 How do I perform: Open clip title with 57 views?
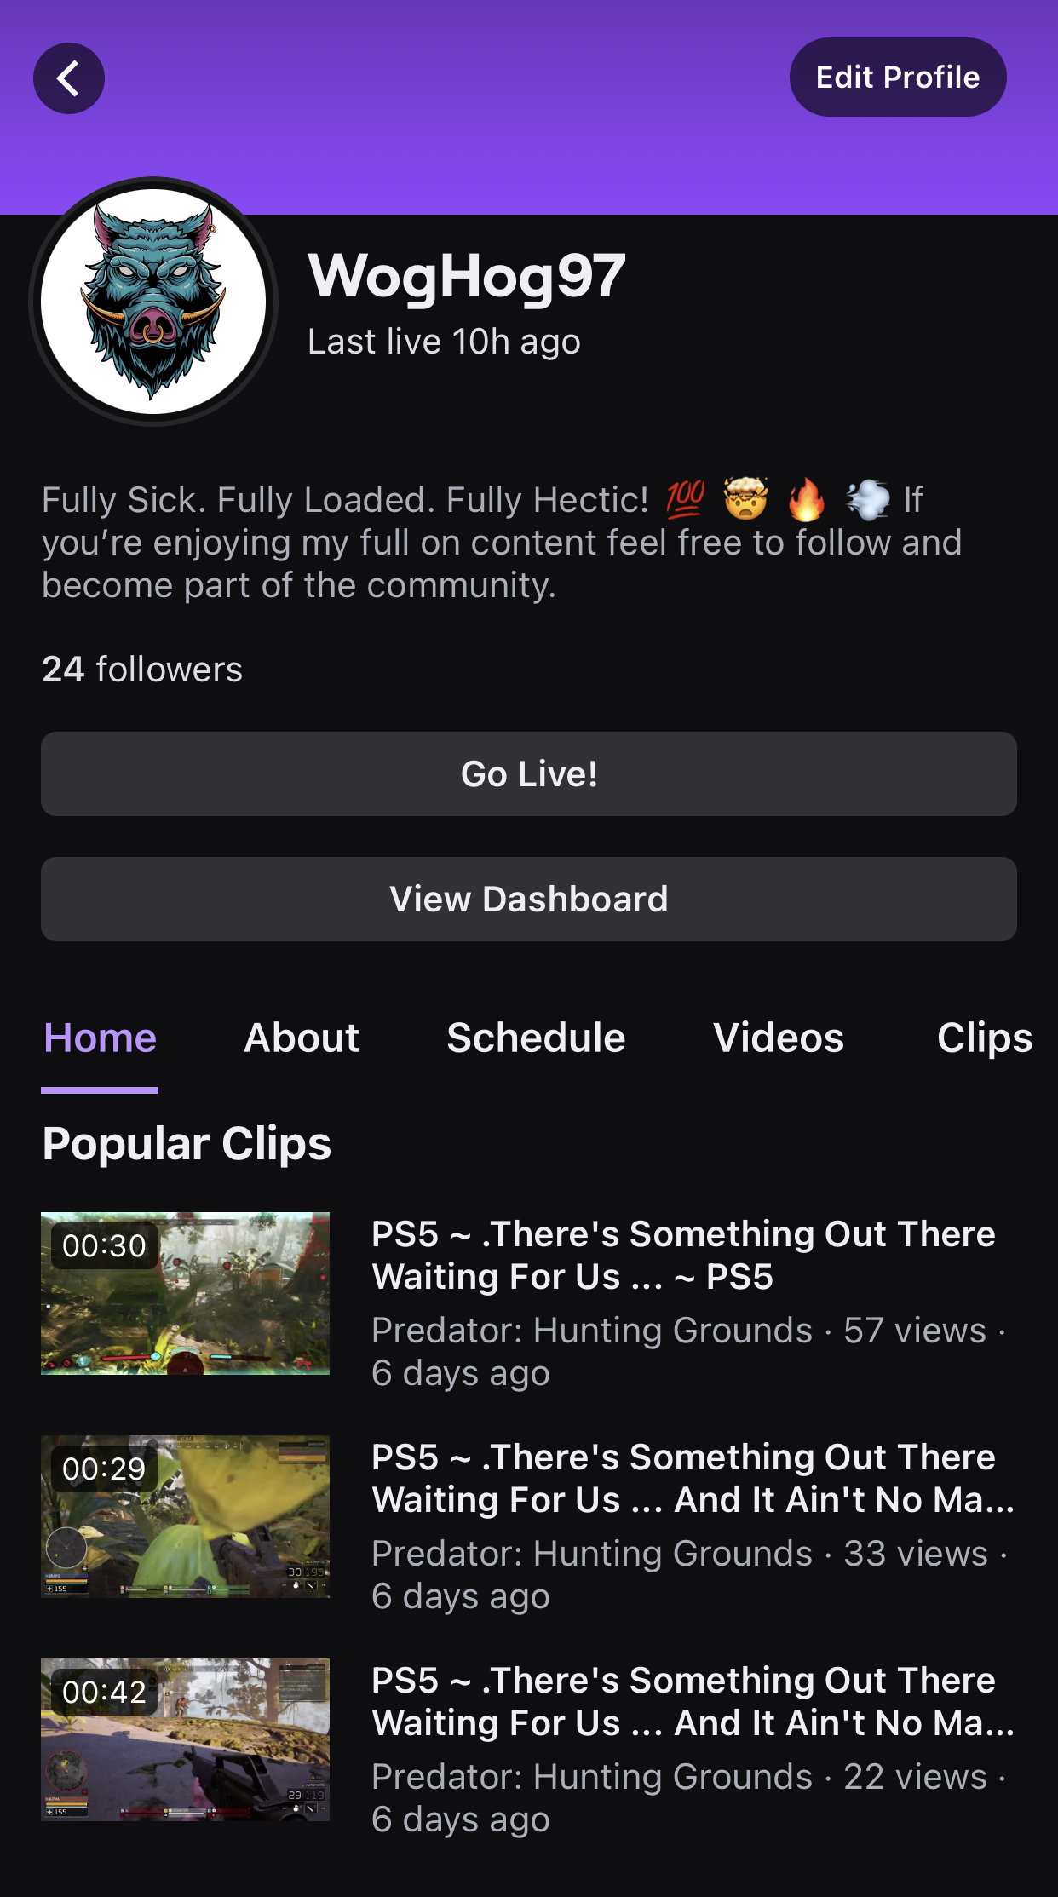(683, 1256)
